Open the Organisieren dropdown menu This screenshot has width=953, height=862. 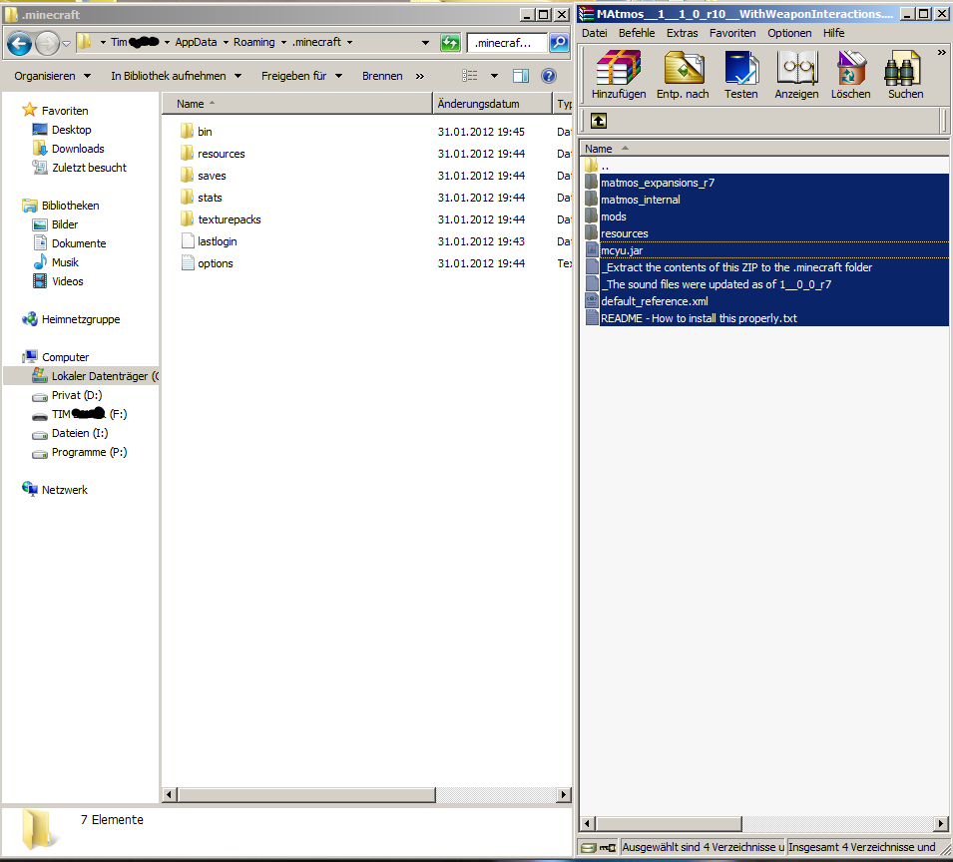click(52, 76)
